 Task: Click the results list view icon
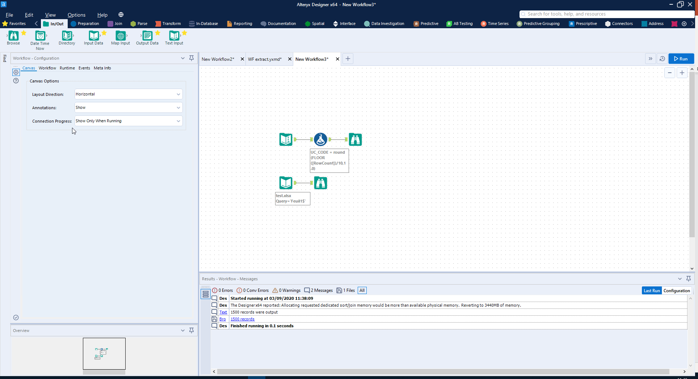[205, 294]
